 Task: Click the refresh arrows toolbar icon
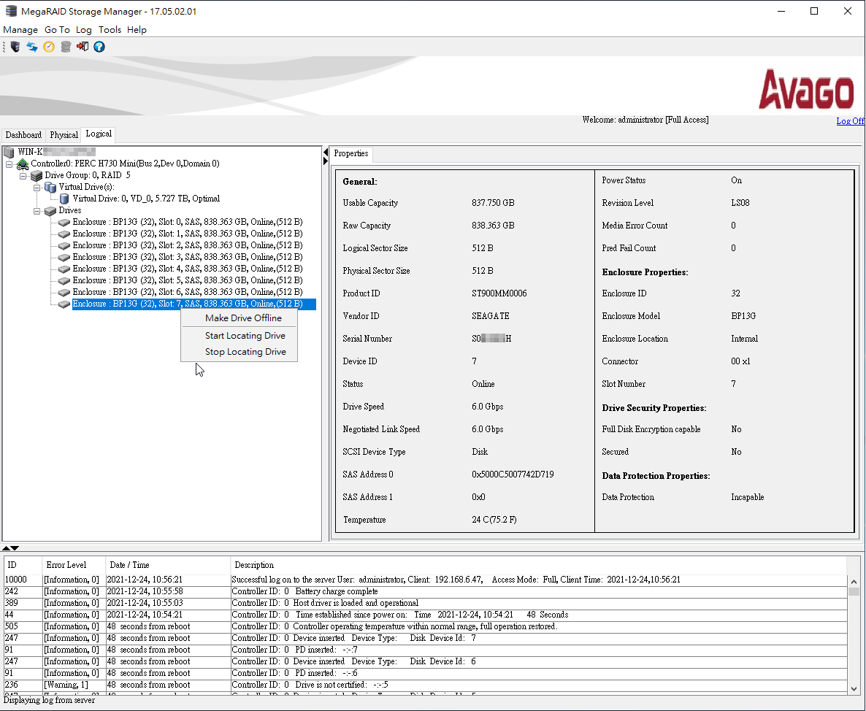click(32, 47)
